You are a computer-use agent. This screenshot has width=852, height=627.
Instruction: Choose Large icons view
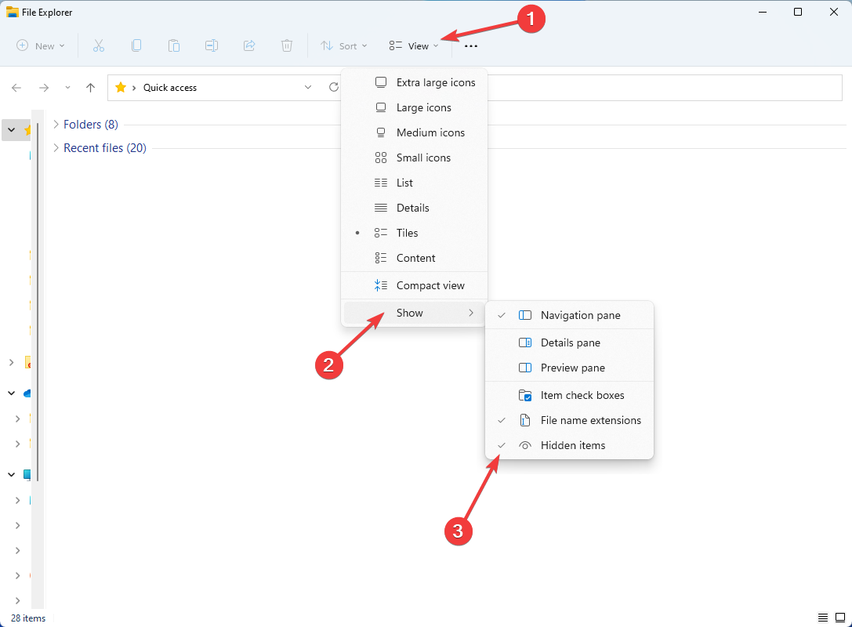coord(414,107)
